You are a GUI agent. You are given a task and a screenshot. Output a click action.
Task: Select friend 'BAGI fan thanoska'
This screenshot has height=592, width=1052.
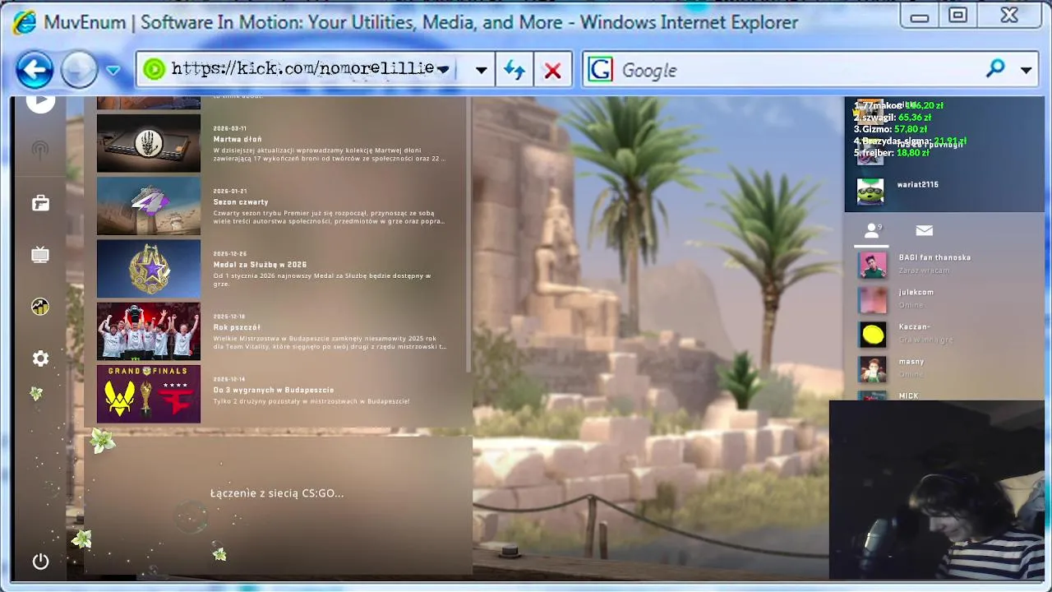point(944,264)
